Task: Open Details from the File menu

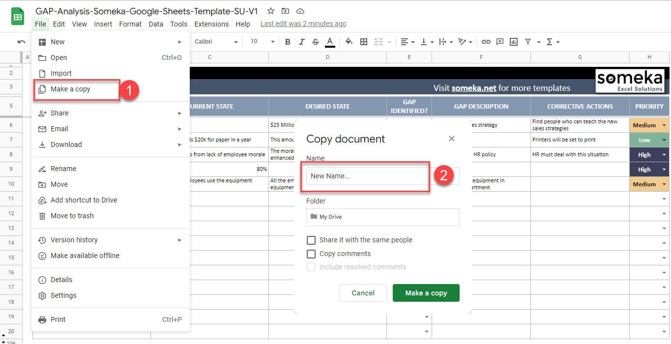Action: click(x=111, y=280)
